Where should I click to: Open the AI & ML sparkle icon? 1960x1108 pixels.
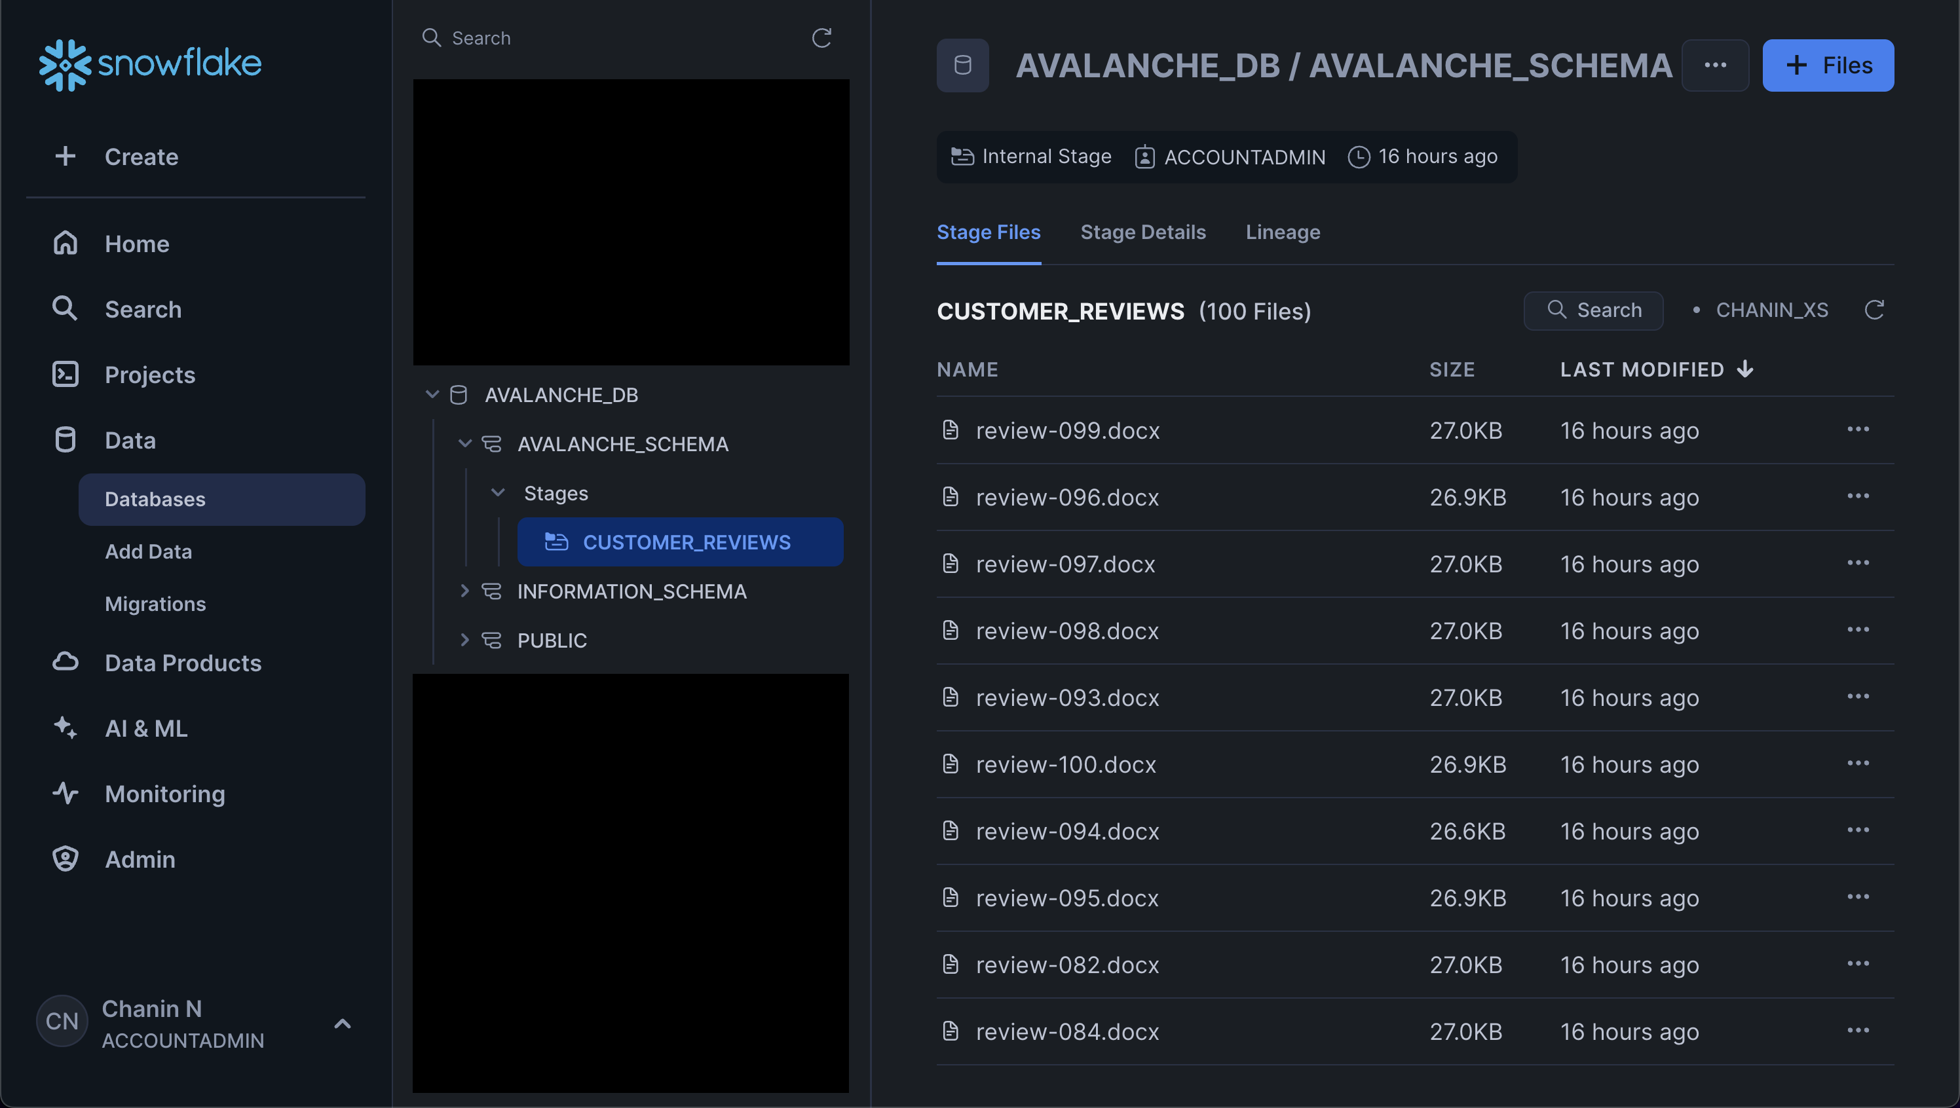click(66, 728)
